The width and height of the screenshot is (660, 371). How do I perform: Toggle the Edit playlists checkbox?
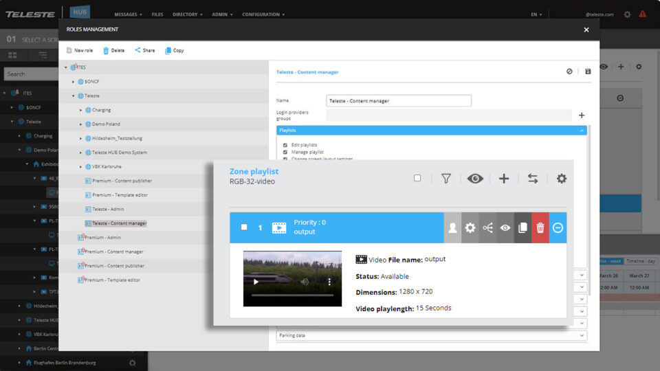[285, 145]
